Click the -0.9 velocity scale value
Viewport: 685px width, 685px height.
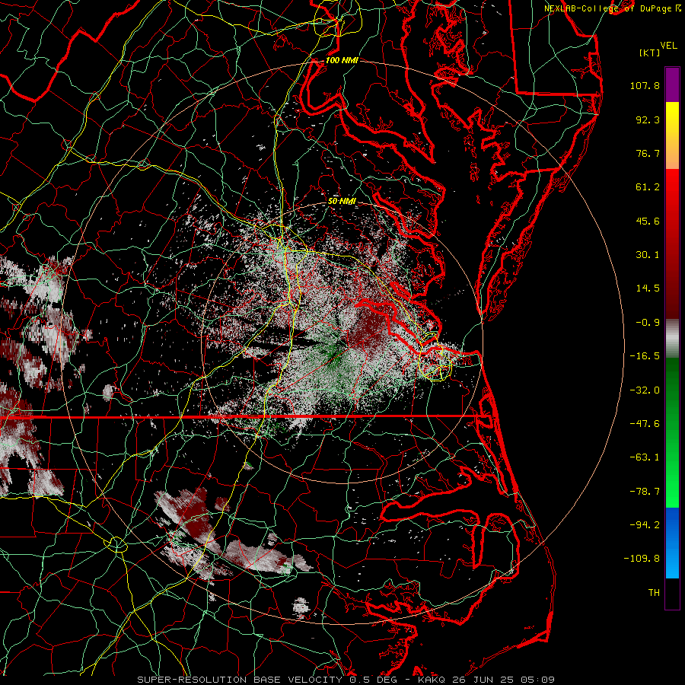(648, 323)
